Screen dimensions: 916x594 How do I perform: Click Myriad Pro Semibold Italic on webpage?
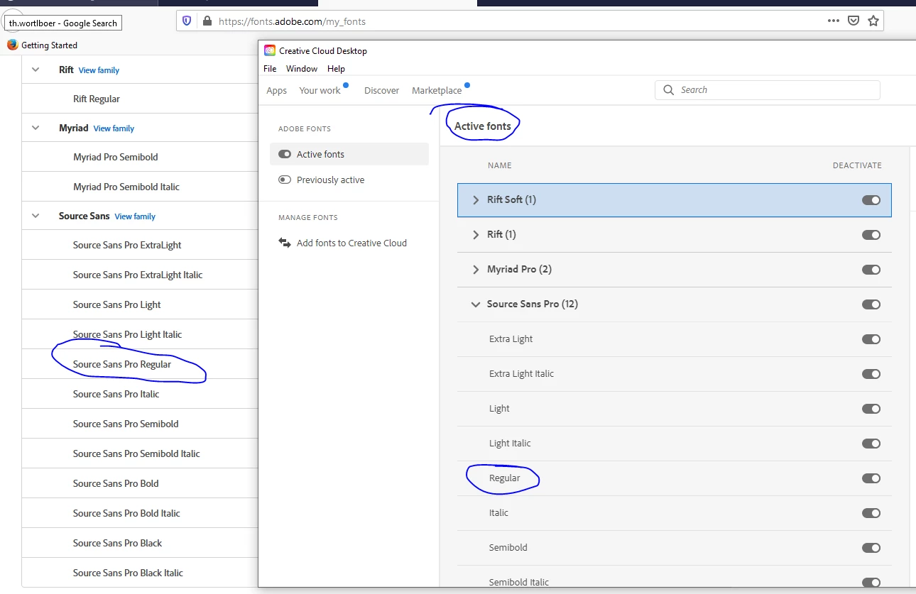point(126,187)
